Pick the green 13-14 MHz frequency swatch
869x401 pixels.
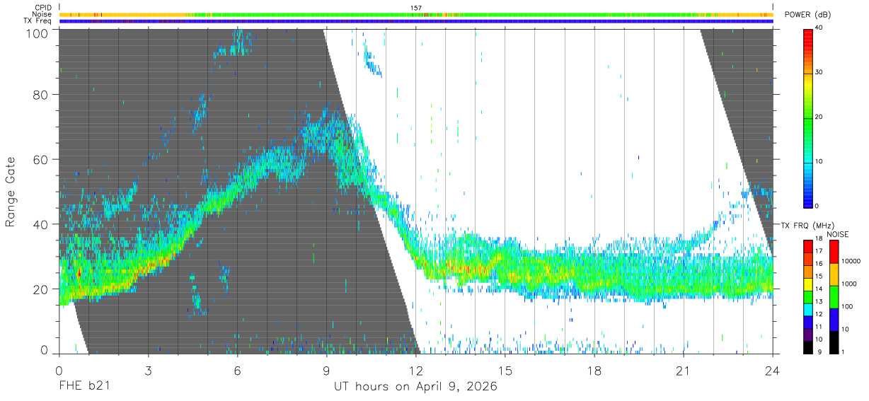point(808,296)
